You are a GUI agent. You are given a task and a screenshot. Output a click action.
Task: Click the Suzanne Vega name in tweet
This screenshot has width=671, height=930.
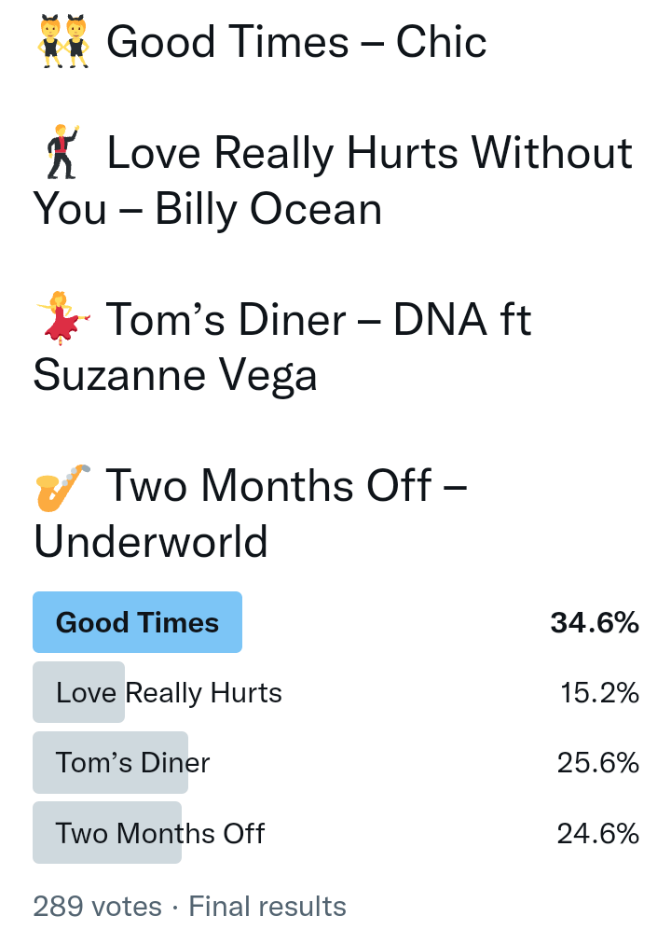[x=175, y=375]
